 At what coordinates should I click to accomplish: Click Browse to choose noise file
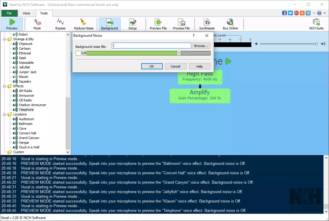pyautogui.click(x=201, y=46)
